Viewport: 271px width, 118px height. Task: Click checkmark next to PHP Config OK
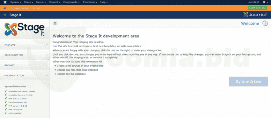tap(6, 109)
